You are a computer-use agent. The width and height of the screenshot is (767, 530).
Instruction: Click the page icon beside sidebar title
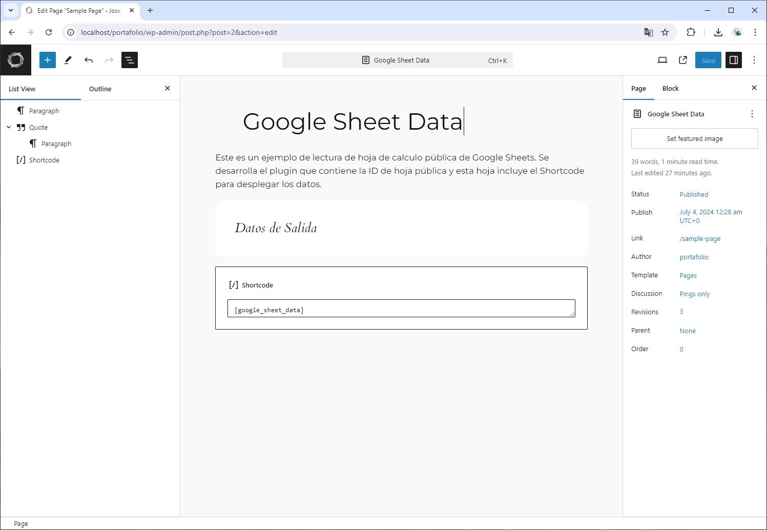(637, 114)
